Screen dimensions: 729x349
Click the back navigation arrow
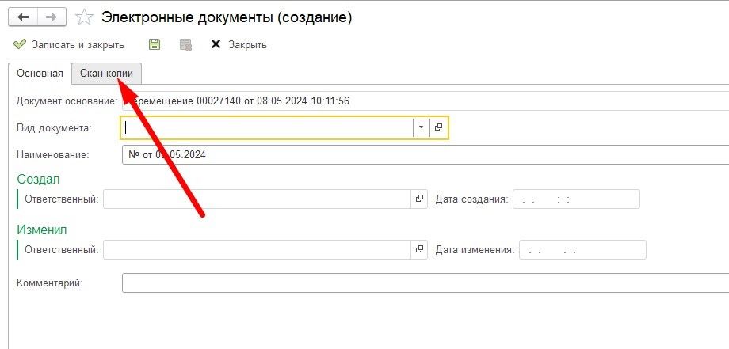point(23,17)
